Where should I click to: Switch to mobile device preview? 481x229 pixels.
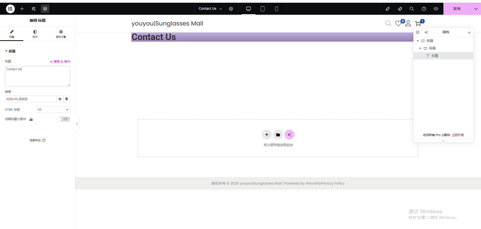[276, 9]
